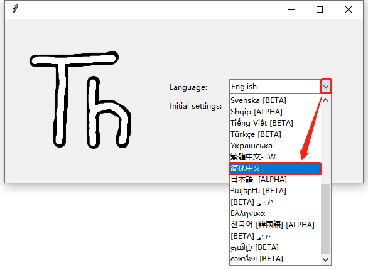This screenshot has height=270, width=368.
Task: Select the Tamil [BETA] language entry
Action: coord(275,247)
